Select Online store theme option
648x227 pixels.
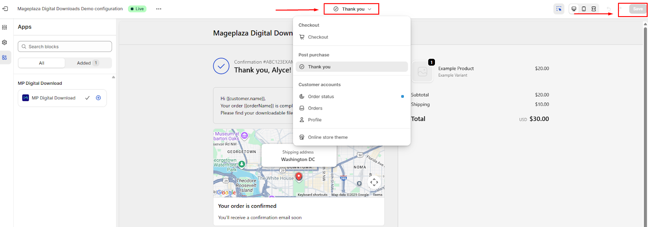328,137
